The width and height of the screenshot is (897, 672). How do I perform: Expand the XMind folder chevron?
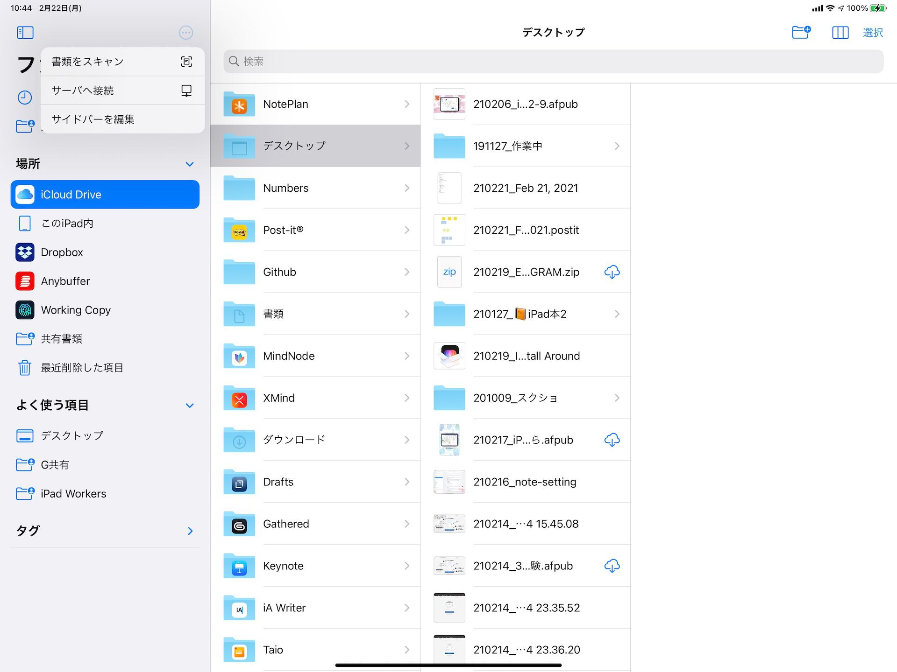tap(407, 398)
